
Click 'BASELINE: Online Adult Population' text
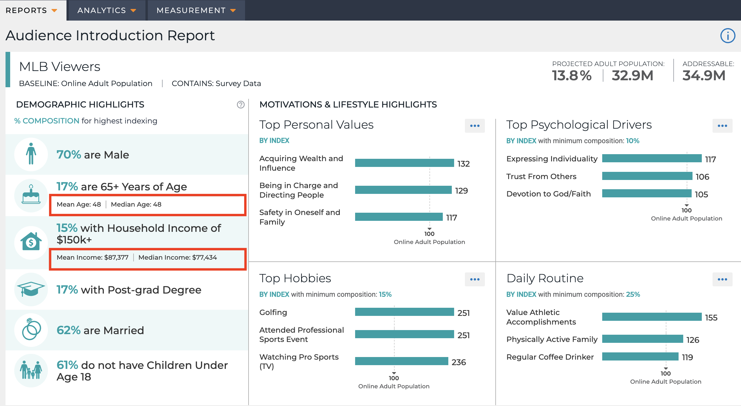click(x=86, y=83)
